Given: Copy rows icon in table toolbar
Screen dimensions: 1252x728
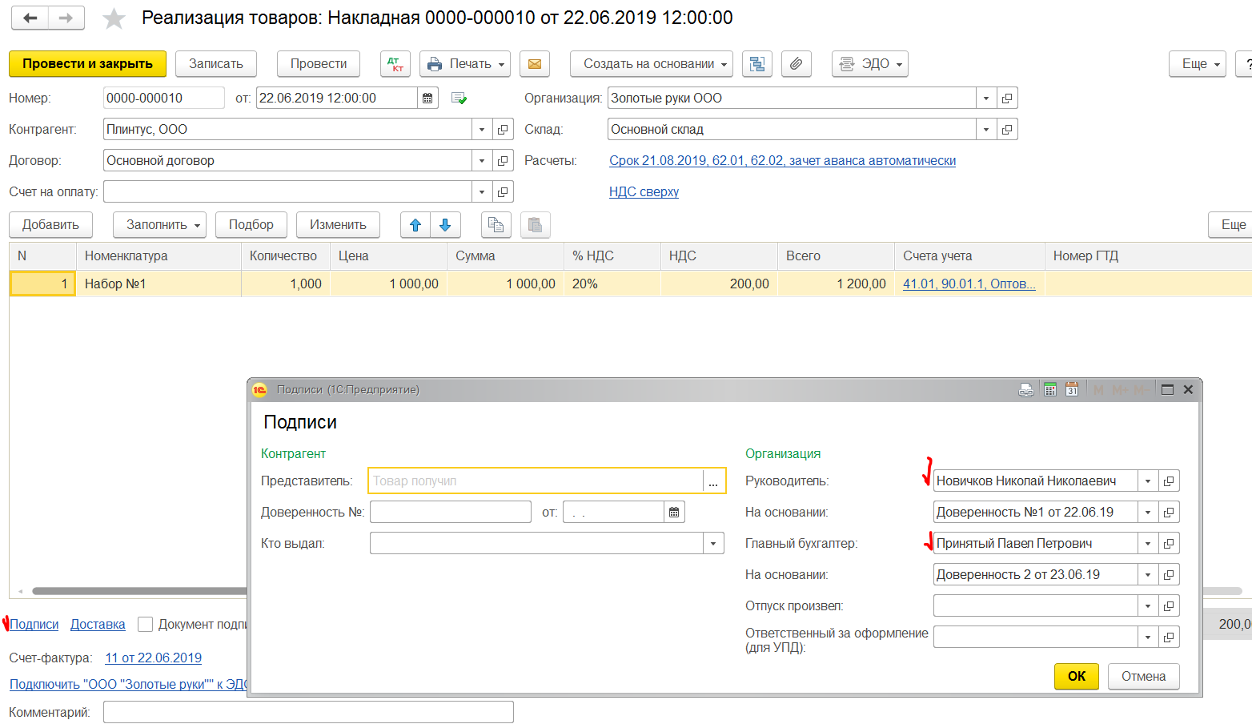Looking at the screenshot, I should pyautogui.click(x=496, y=225).
